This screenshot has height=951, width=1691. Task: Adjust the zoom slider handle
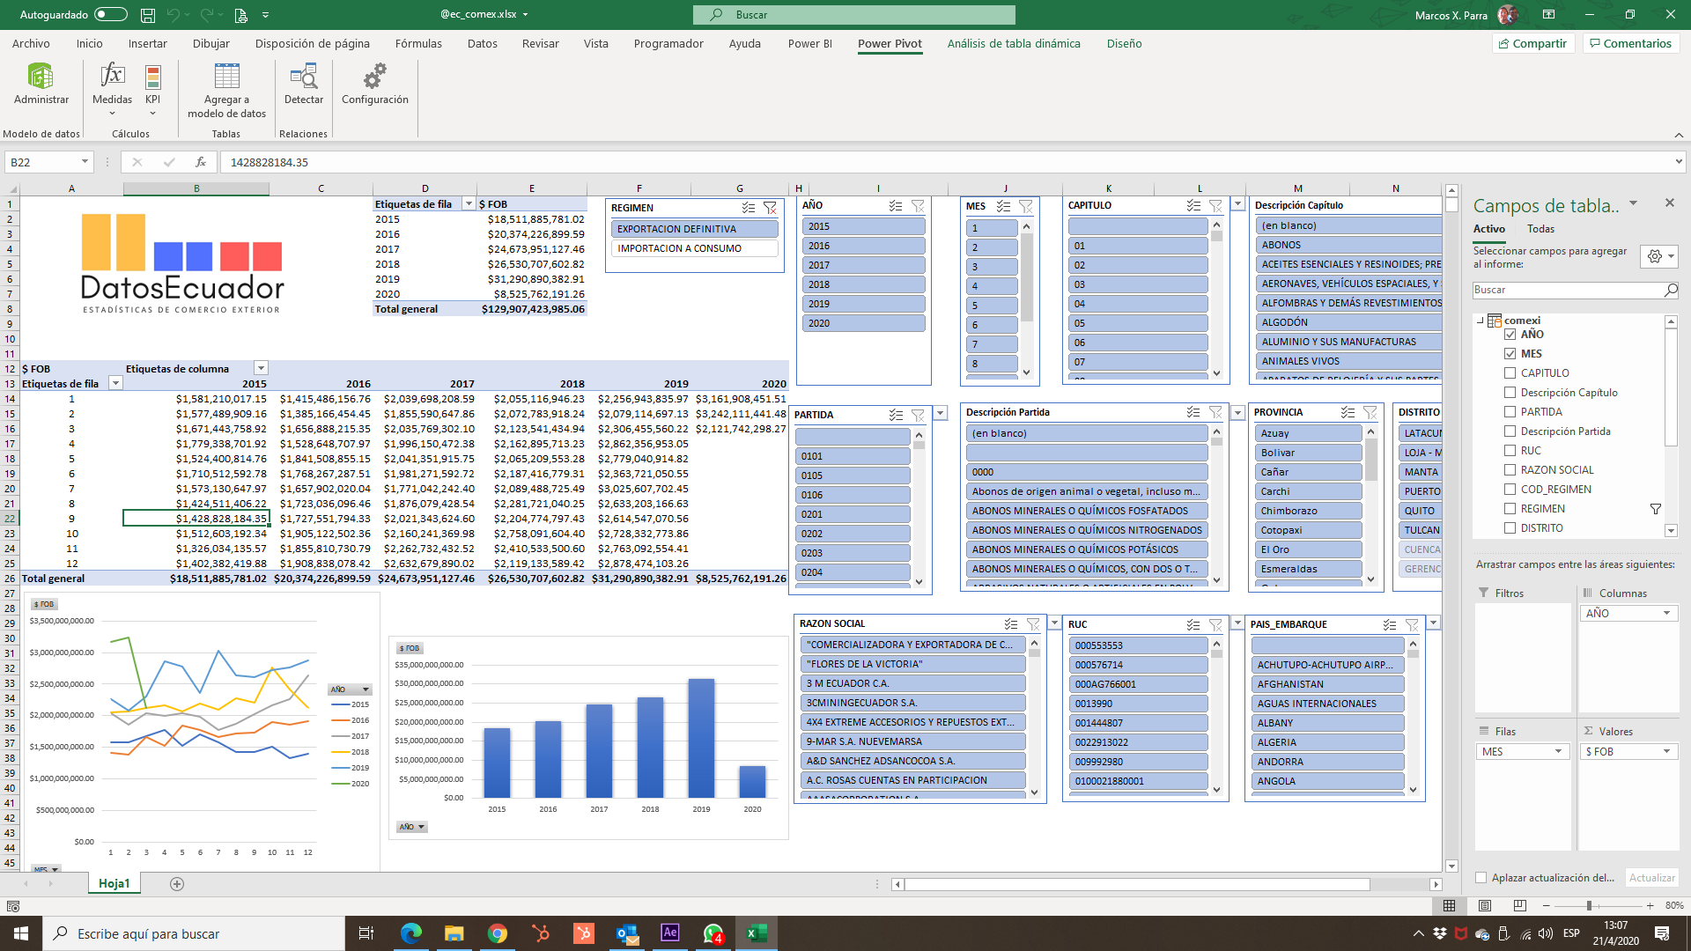tap(1589, 906)
